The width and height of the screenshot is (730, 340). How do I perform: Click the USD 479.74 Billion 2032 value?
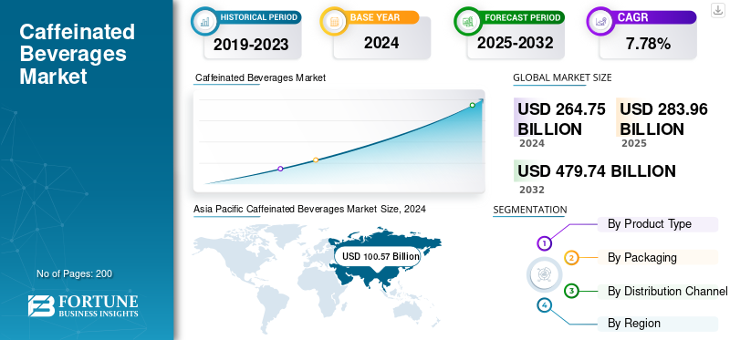[x=597, y=171]
